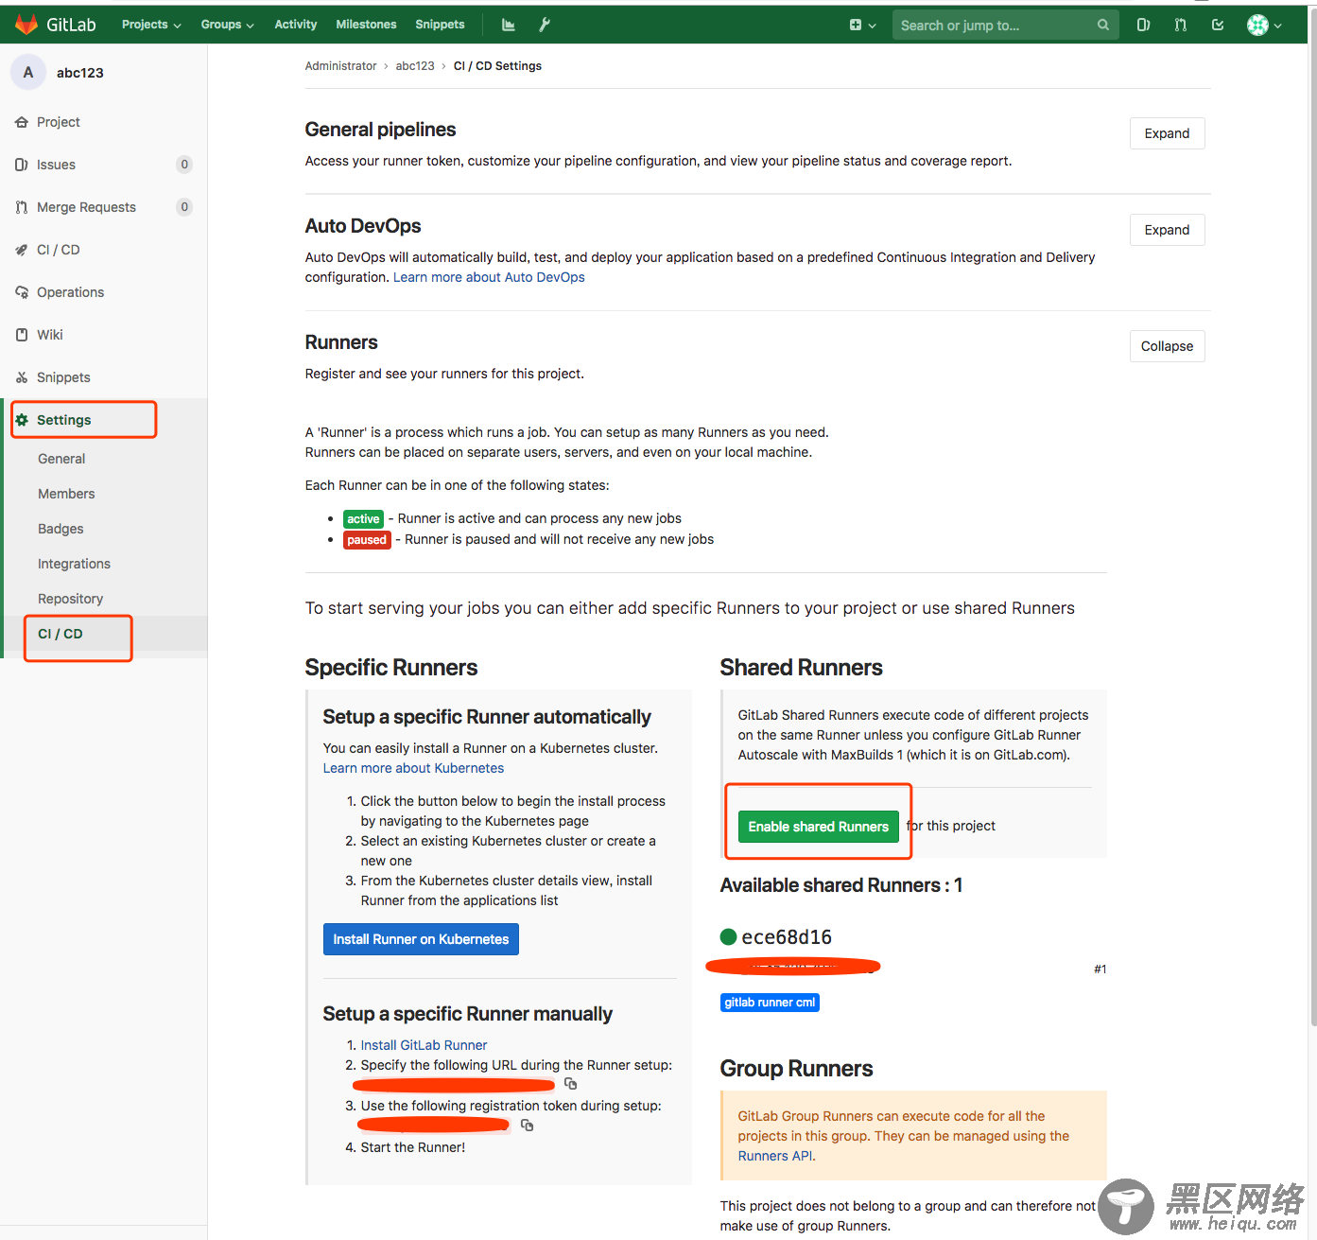Screen dimensions: 1317x1240
Task: Open the issues icon in top bar
Action: coord(1143,26)
